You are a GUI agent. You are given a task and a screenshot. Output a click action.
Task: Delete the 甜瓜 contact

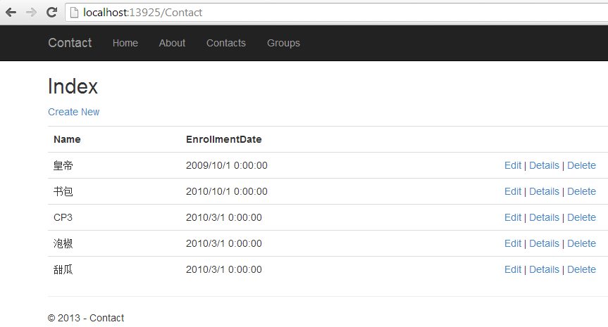[x=581, y=269]
